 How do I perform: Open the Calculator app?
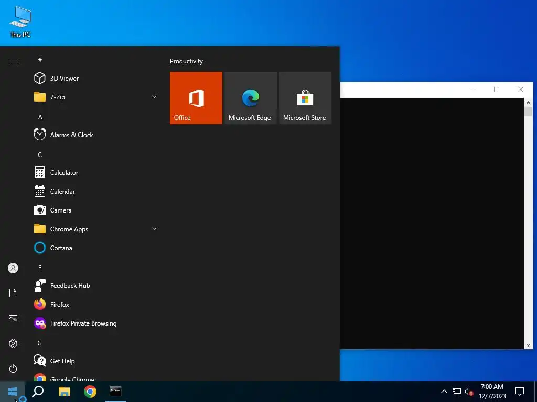point(95,172)
